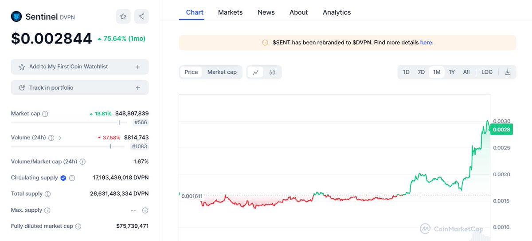Click info icon beside Volume/Market cap (24h)
Image resolution: width=532 pixels, height=241 pixels.
coord(82,162)
